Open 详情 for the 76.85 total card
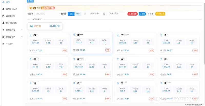The width and height of the screenshot is (205, 106). click(151, 50)
